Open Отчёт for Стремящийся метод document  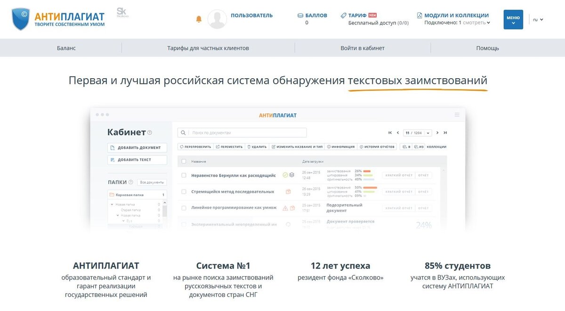[x=423, y=192]
